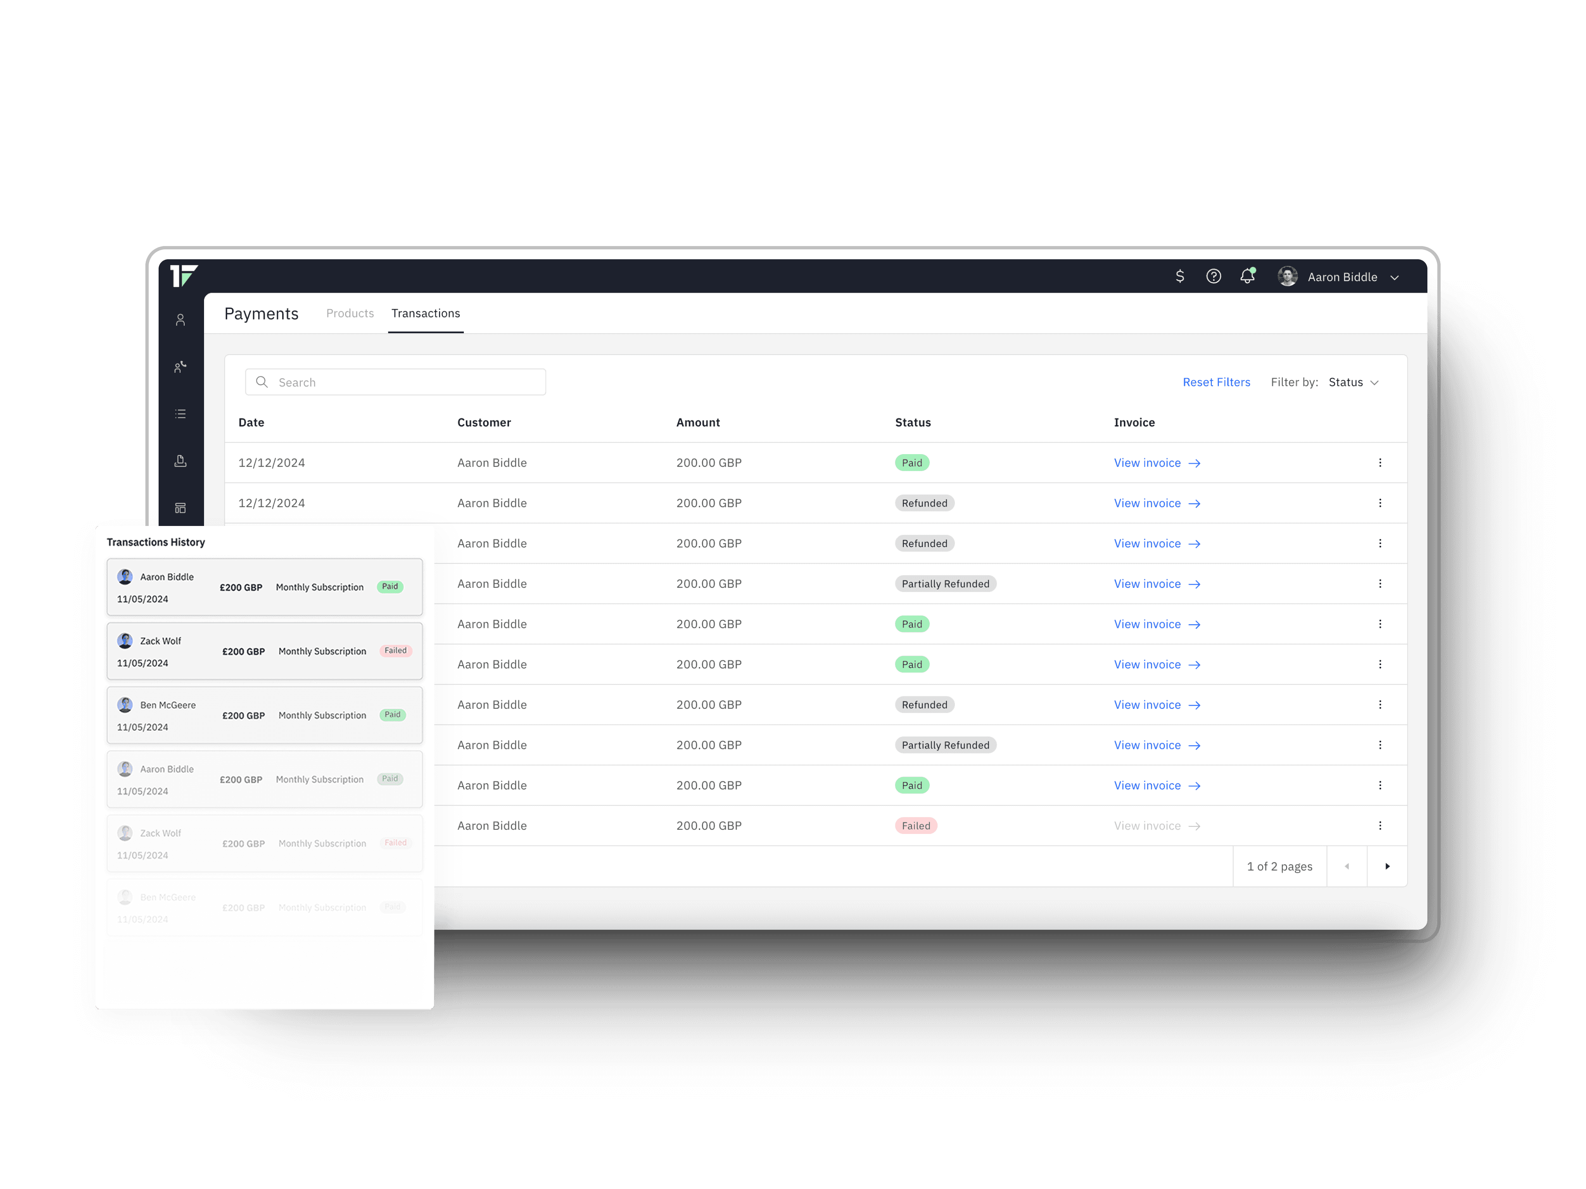The image size is (1586, 1189).
Task: Switch to the Products tab
Action: pyautogui.click(x=350, y=313)
